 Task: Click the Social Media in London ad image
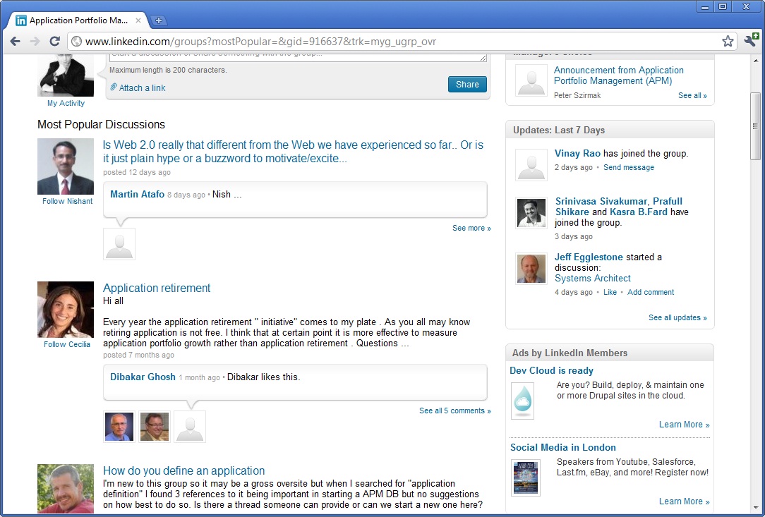coord(526,478)
